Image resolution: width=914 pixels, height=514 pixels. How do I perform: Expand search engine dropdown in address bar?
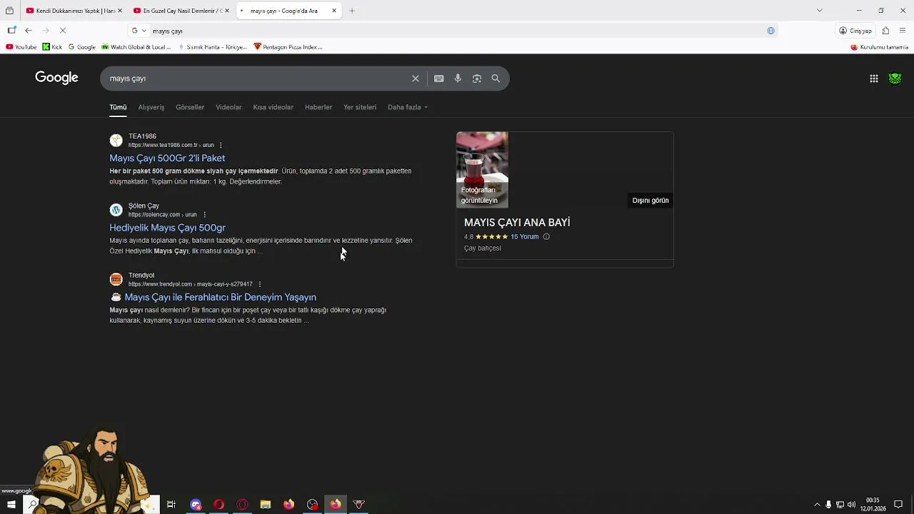click(139, 31)
